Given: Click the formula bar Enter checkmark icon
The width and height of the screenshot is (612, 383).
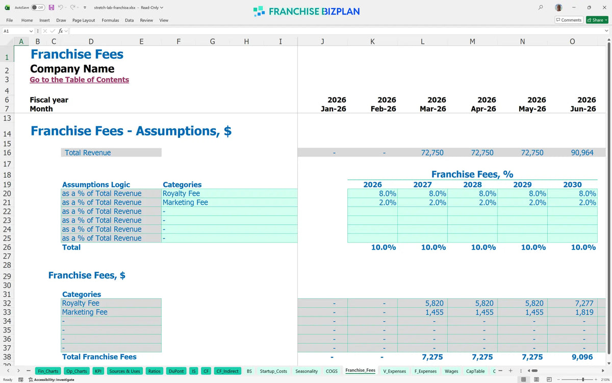Looking at the screenshot, I should 52,31.
